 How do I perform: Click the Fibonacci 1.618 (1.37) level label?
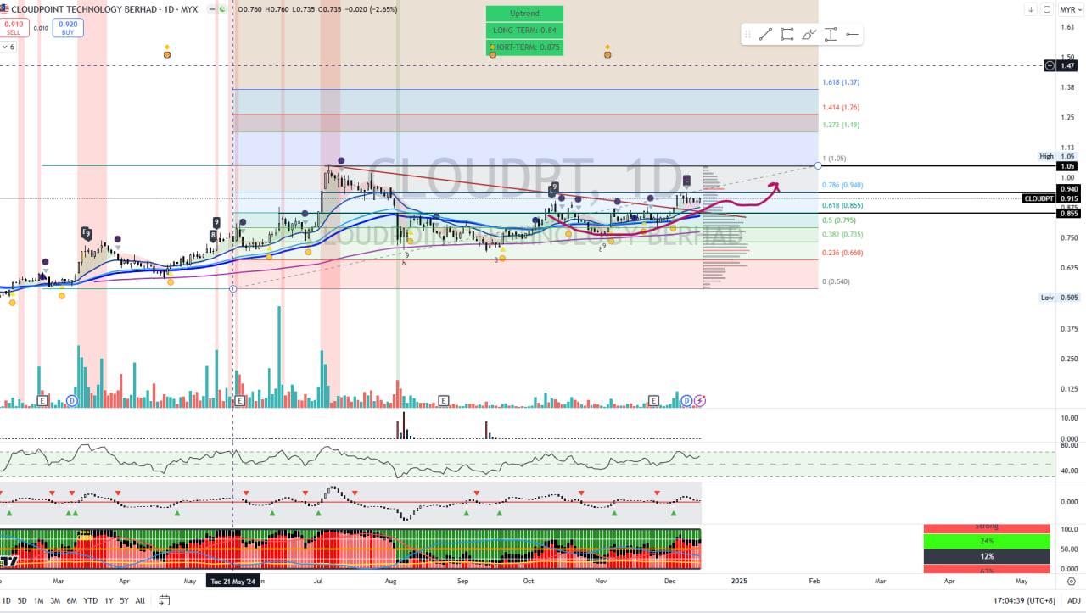[x=841, y=82]
